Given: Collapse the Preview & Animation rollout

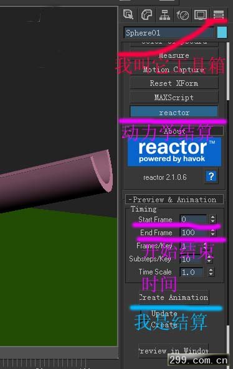Looking at the screenshot, I should click(174, 199).
